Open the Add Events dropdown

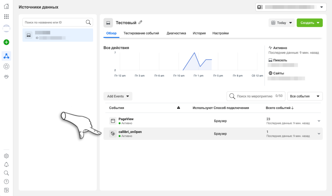(118, 96)
